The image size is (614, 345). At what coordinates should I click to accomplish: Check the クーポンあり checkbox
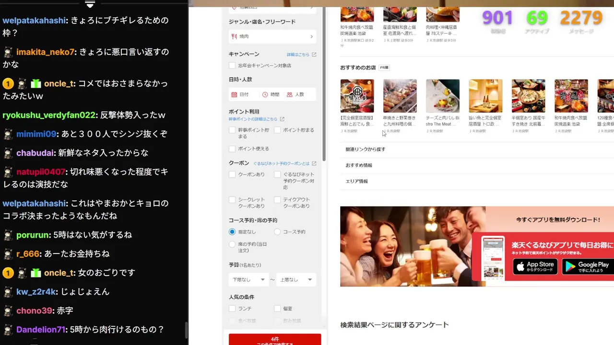point(232,174)
